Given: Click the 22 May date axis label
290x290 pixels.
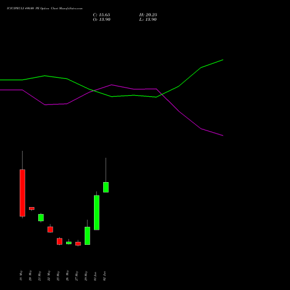Looking at the screenshot, I should click(49, 275).
